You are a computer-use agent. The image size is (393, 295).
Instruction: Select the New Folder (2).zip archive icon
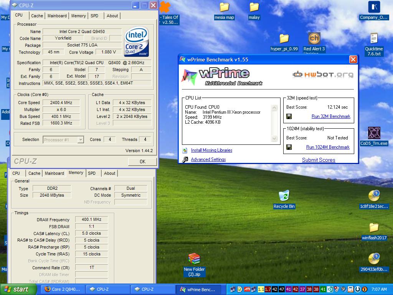tap(194, 259)
